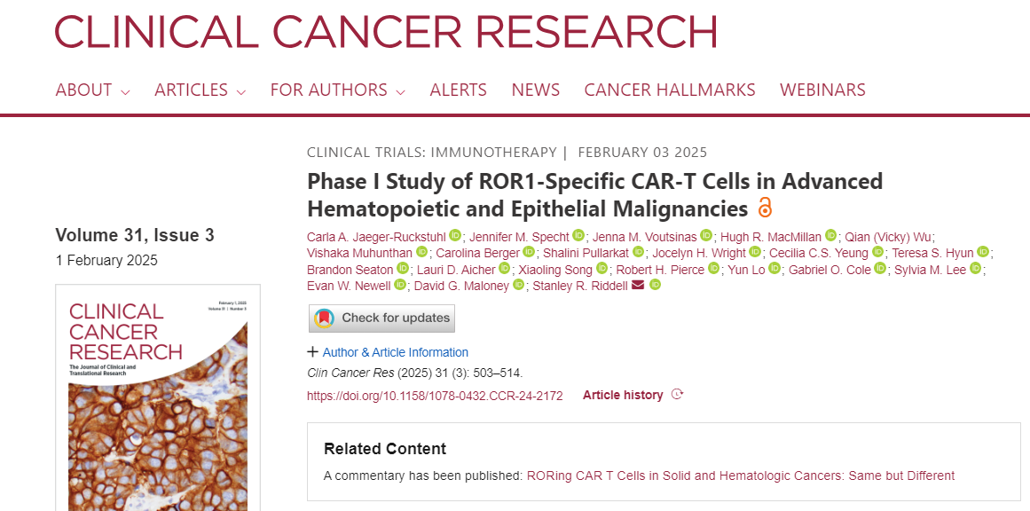This screenshot has width=1030, height=511.
Task: Open the WEBINARS navigation item
Action: pos(822,90)
